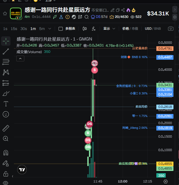Expand the more timeframes dropdown
Image resolution: width=179 pixels, height=185 pixels.
pos(50,29)
